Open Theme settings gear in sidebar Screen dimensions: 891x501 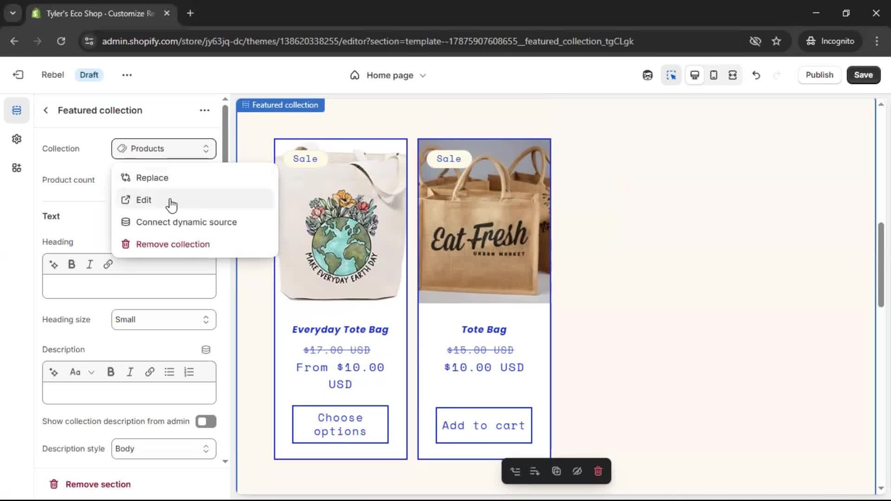(x=17, y=139)
